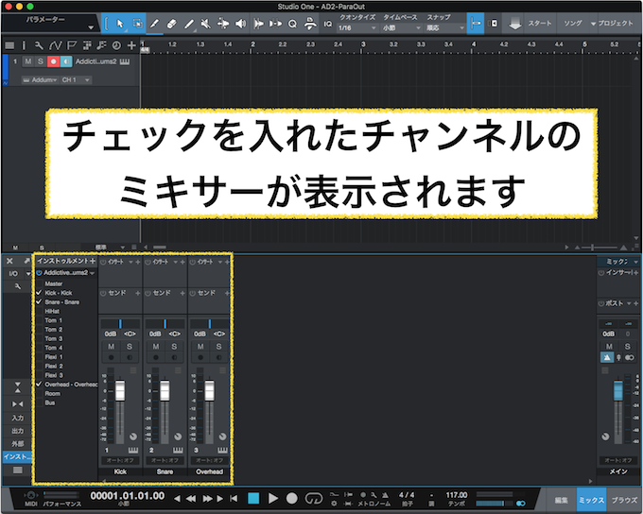
Task: Open snap 順応 dropdown
Action: pos(445,27)
